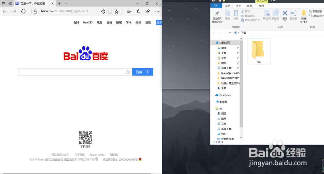This screenshot has height=174, width=324.
Task: Click the 百度一下 search button
Action: coord(142,72)
